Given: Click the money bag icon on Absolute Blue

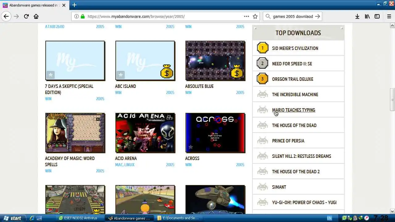Looking at the screenshot, I should 237,72.
